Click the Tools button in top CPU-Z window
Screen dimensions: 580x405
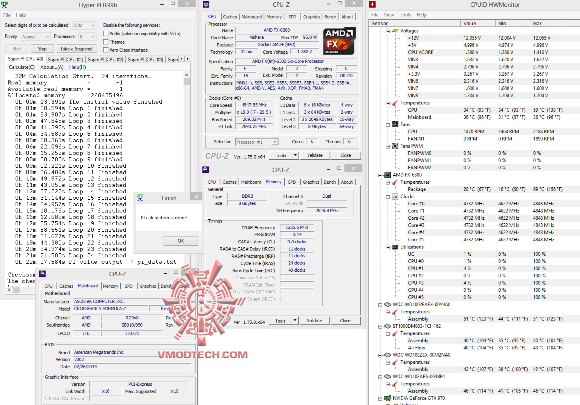click(281, 155)
